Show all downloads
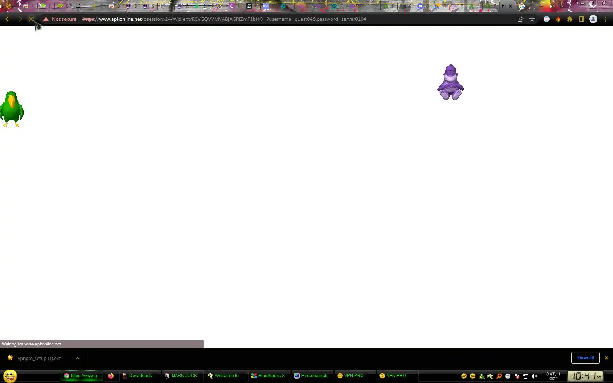This screenshot has width=613, height=383. click(585, 358)
